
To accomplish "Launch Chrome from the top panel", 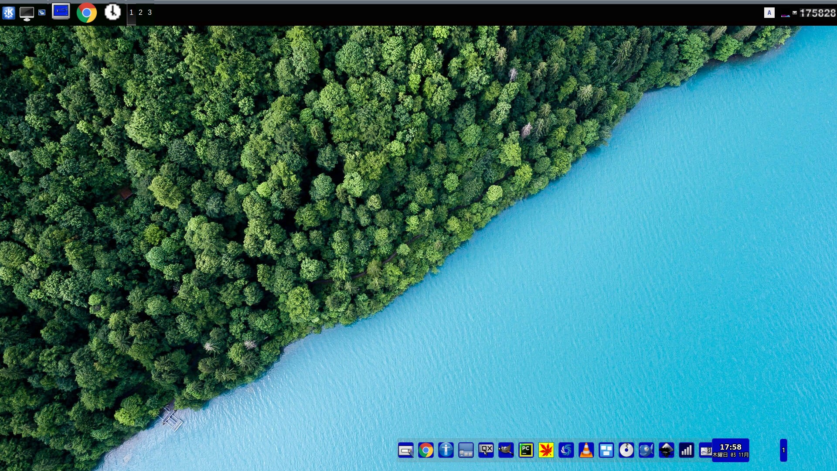I will [x=87, y=13].
